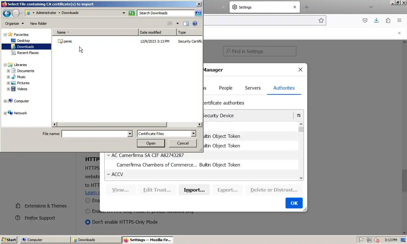Close the Certificate Manager dialog with X
This screenshot has height=244, width=407.
[x=300, y=70]
